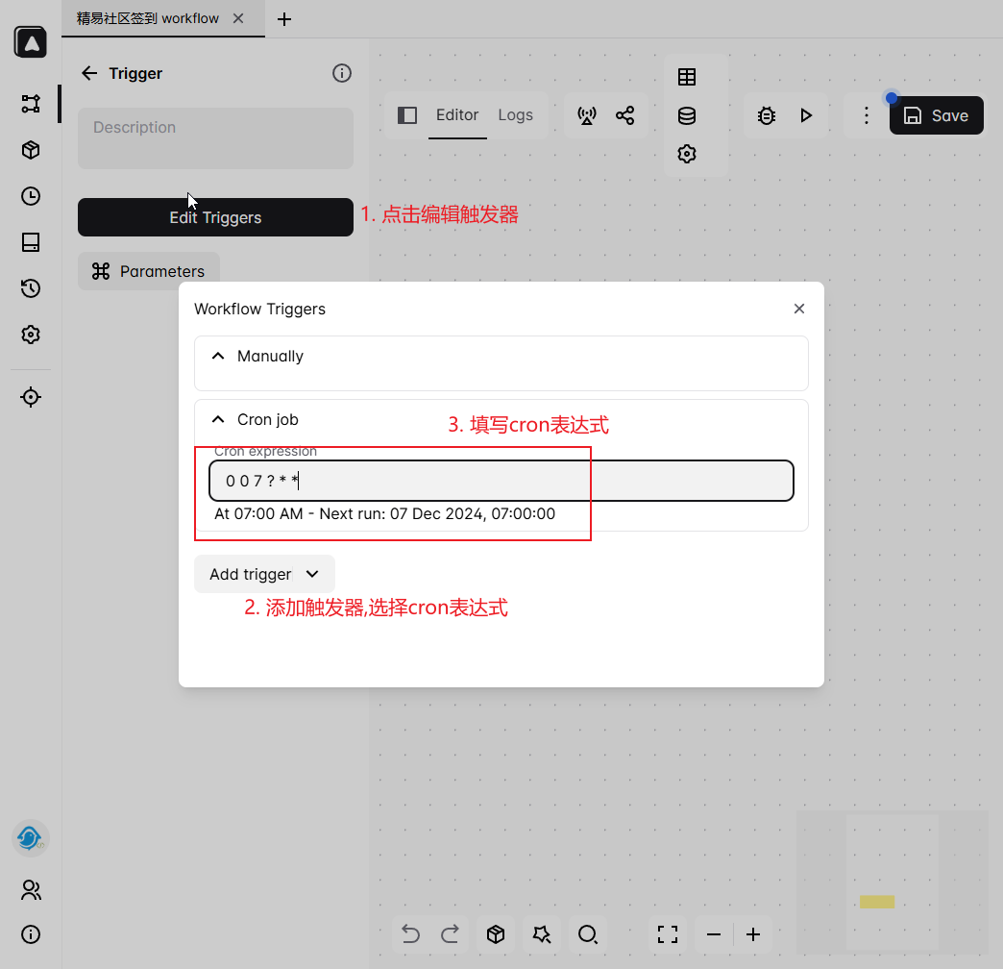
Task: Click the table icon in toolbar
Action: 687,77
